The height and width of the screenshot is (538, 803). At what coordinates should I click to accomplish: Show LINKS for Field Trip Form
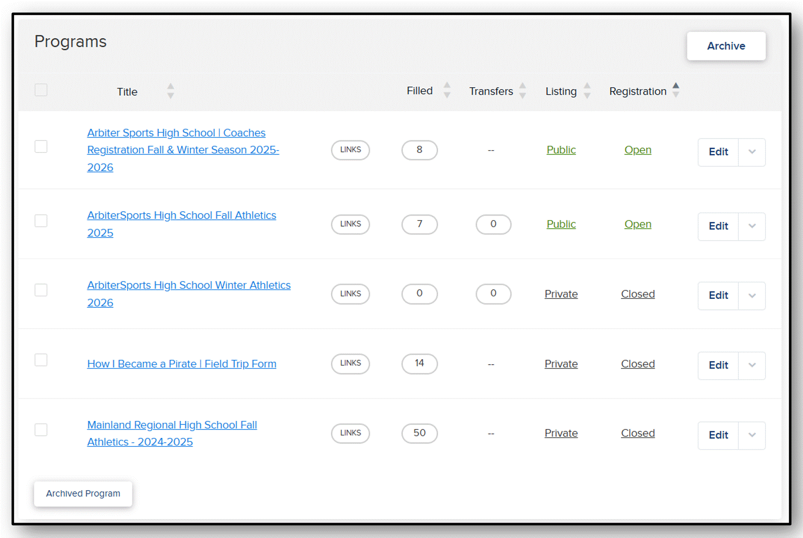[x=350, y=364]
